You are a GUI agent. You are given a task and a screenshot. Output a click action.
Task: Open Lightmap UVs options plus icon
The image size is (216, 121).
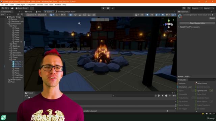(x=211, y=90)
